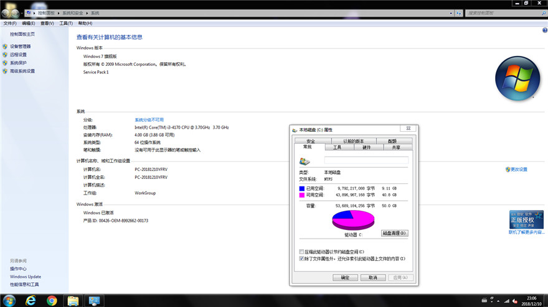Expand dropdown arrow after Control Panel breadcrumb
Screen dimensions: 548x307
point(59,13)
